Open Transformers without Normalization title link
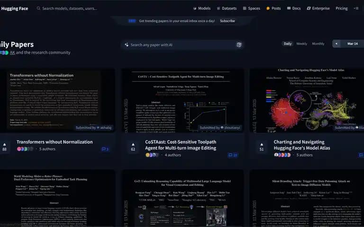The height and width of the screenshot is (227, 364). click(x=55, y=142)
